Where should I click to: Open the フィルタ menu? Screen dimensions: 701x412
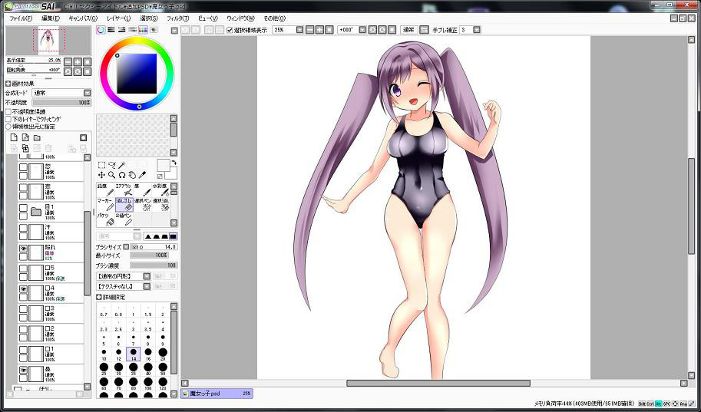177,17
